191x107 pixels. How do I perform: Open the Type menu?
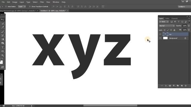point(28,2)
